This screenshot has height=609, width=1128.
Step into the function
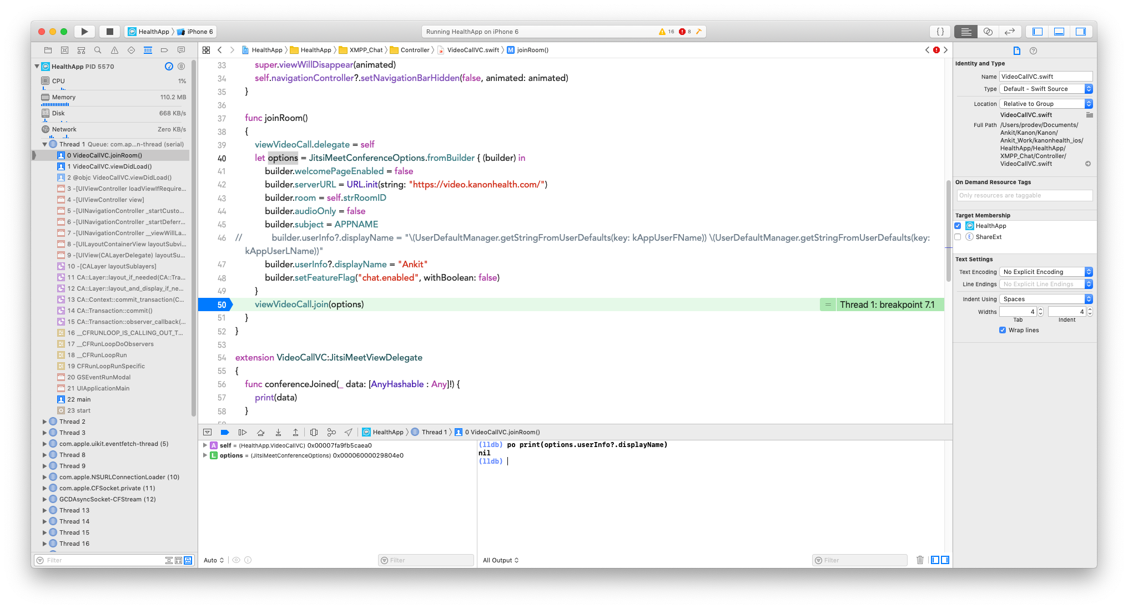point(278,432)
